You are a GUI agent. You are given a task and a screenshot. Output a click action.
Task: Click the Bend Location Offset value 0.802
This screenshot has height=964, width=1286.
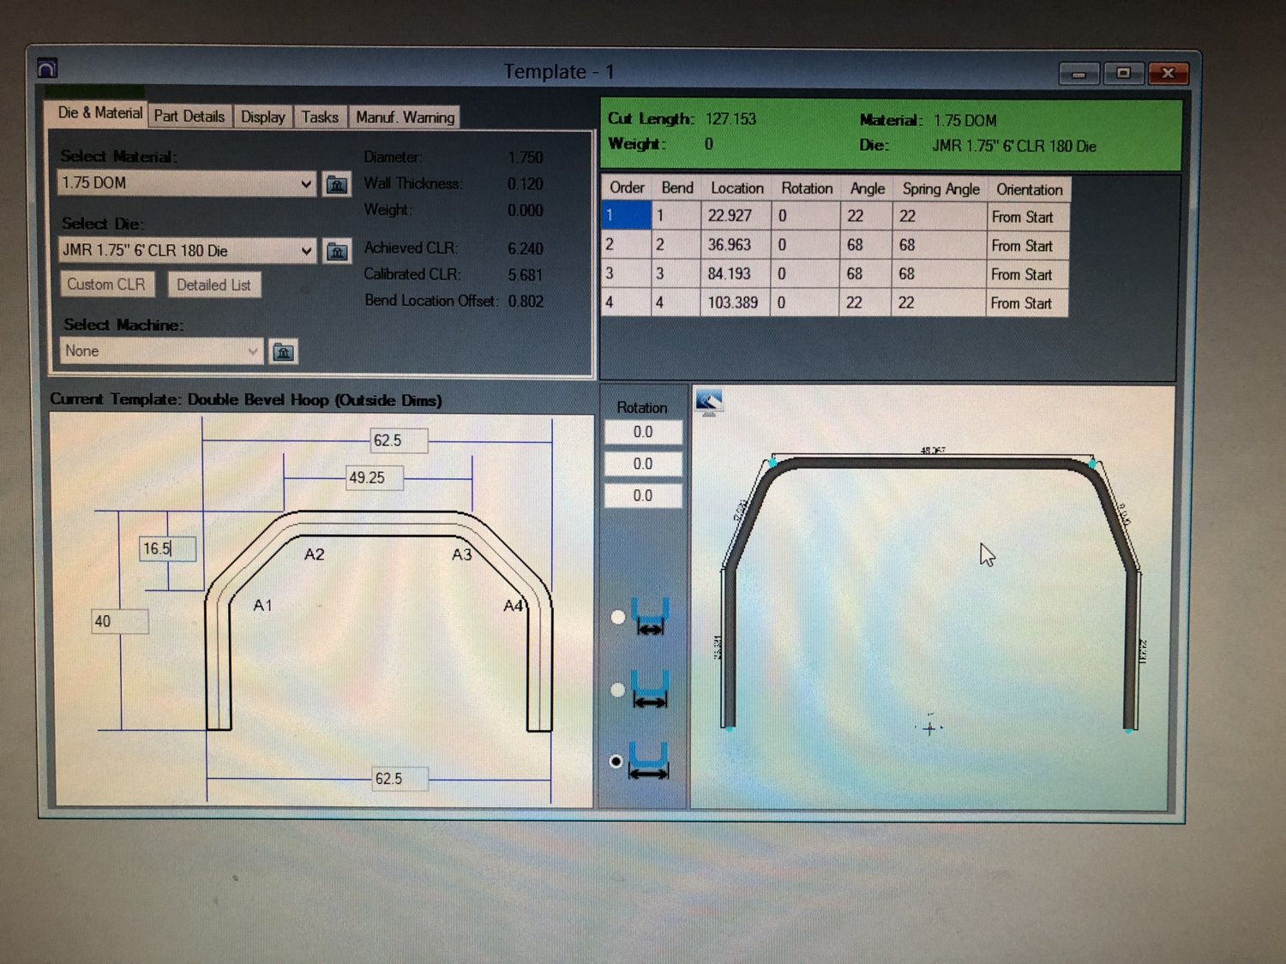point(525,302)
